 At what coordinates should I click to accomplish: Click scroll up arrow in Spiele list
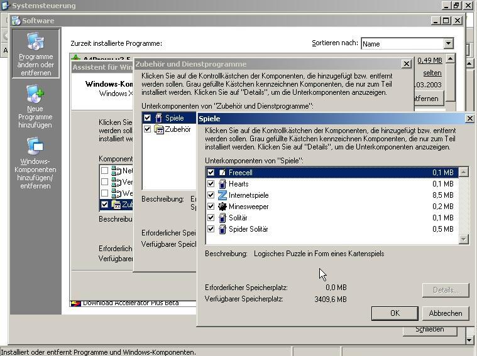[x=463, y=173]
